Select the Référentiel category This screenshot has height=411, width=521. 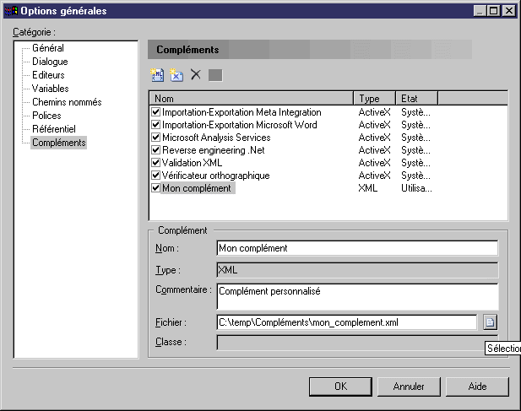coord(53,129)
